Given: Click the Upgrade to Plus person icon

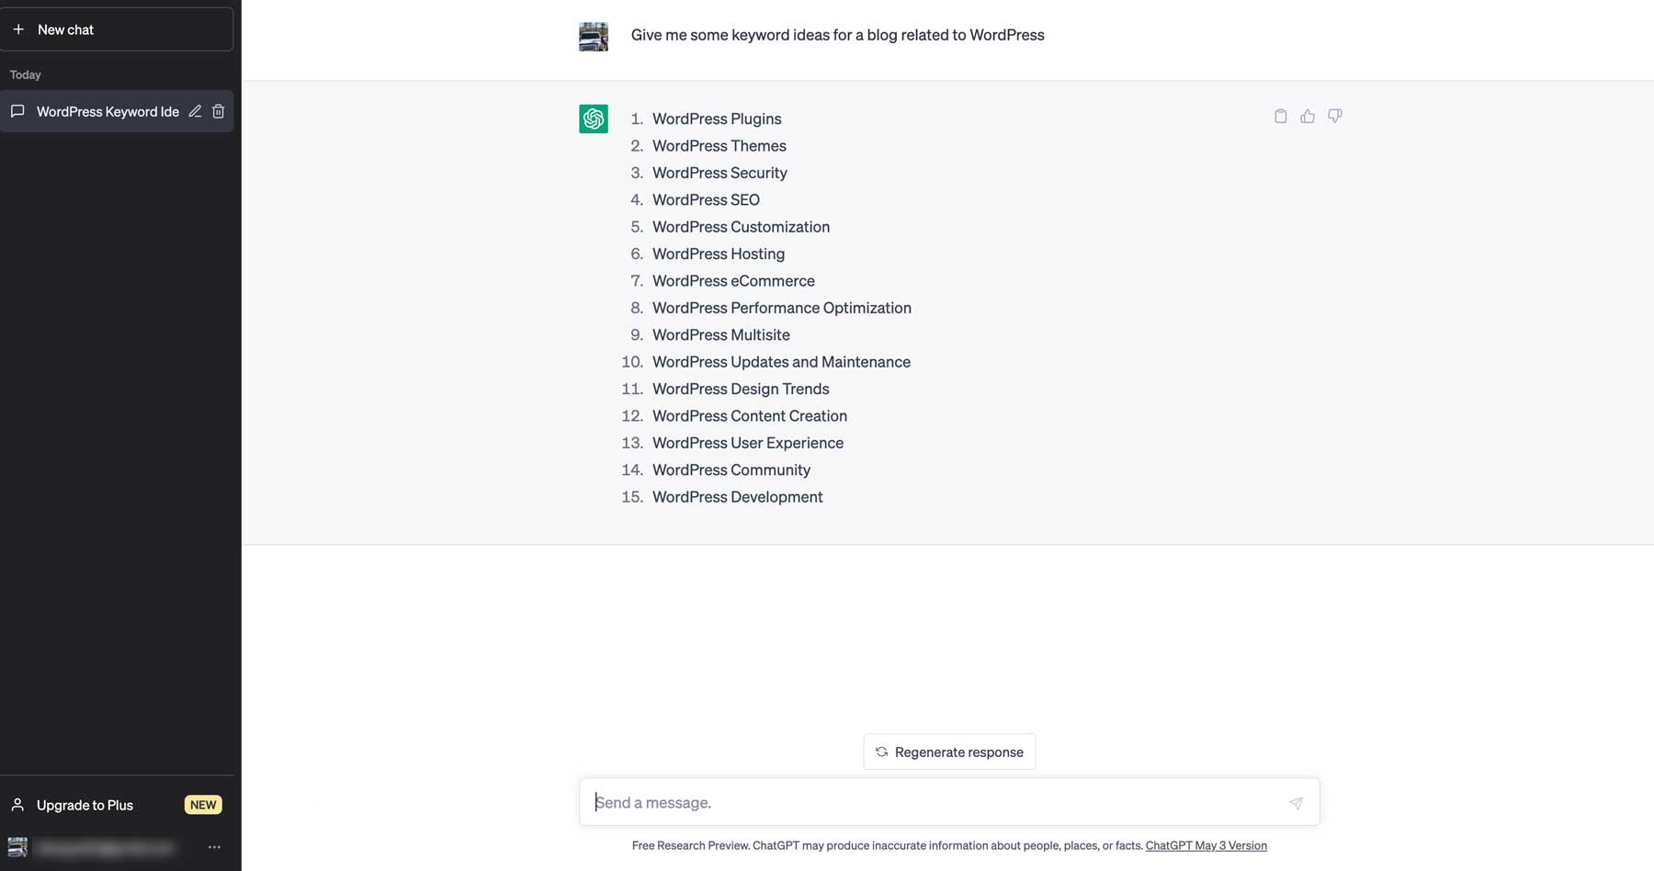Looking at the screenshot, I should tap(17, 805).
